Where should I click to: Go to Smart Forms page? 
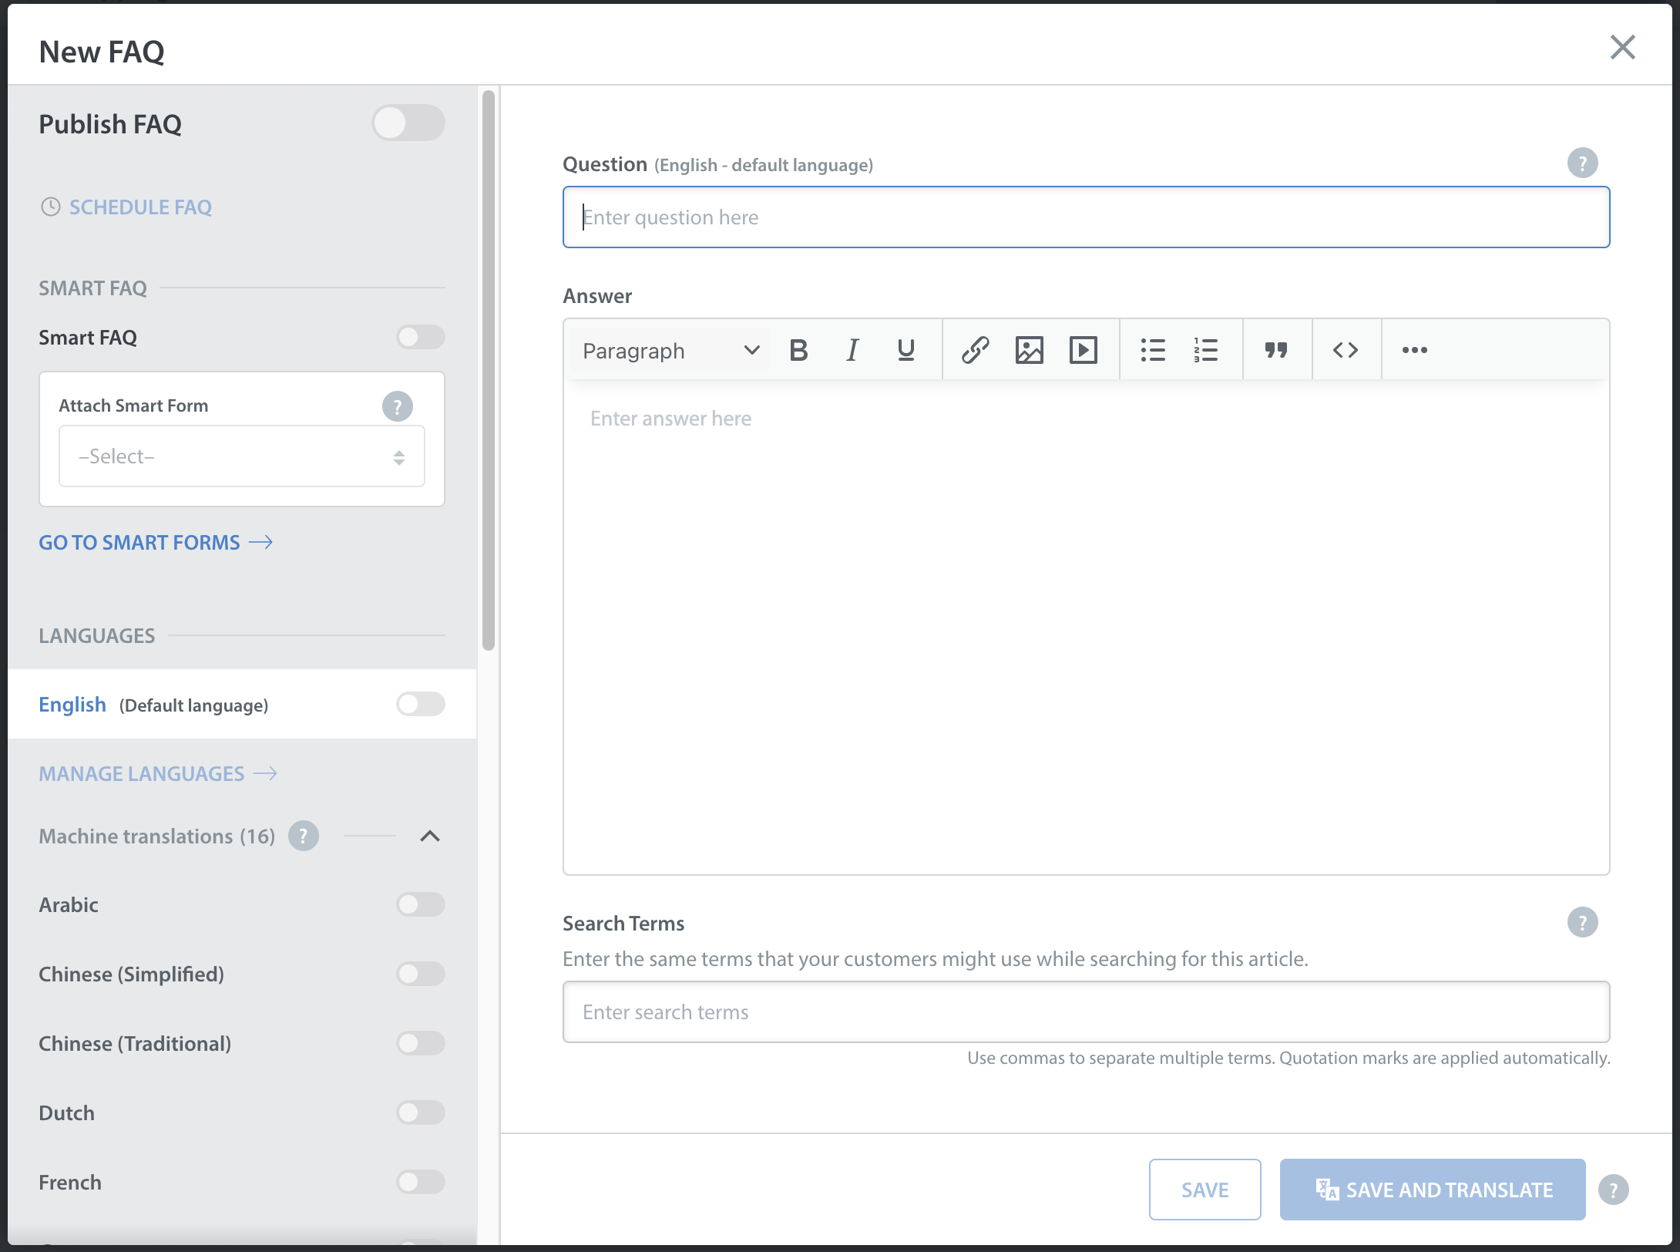[x=156, y=543]
